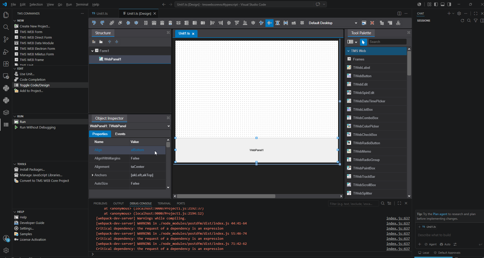The width and height of the screenshot is (484, 258).
Task: Open the Terminal menu
Action: [82, 4]
